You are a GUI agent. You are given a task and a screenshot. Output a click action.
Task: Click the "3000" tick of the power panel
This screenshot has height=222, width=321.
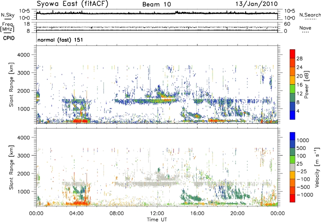click(x=23, y=73)
